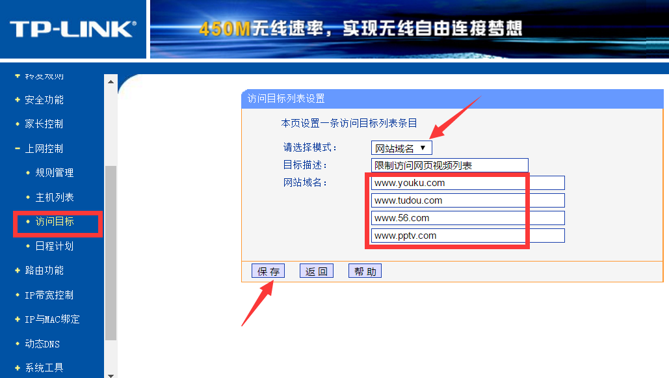Expand the IP与MAC绑定 menu

pyautogui.click(x=52, y=319)
